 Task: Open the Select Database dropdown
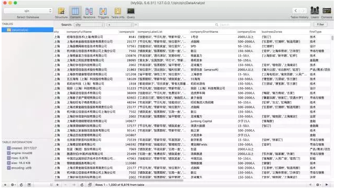28,11
